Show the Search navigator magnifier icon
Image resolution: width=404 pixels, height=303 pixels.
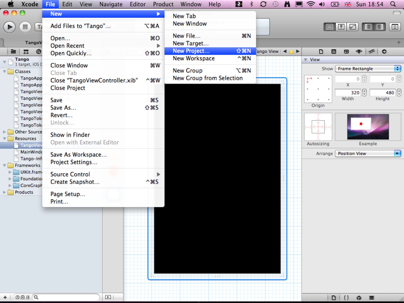point(39,52)
